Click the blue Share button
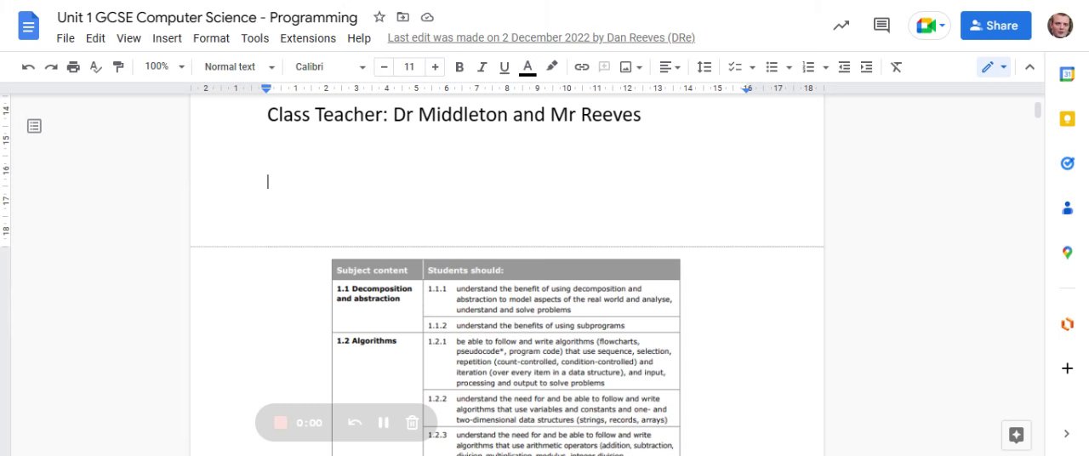The width and height of the screenshot is (1089, 456). click(995, 26)
